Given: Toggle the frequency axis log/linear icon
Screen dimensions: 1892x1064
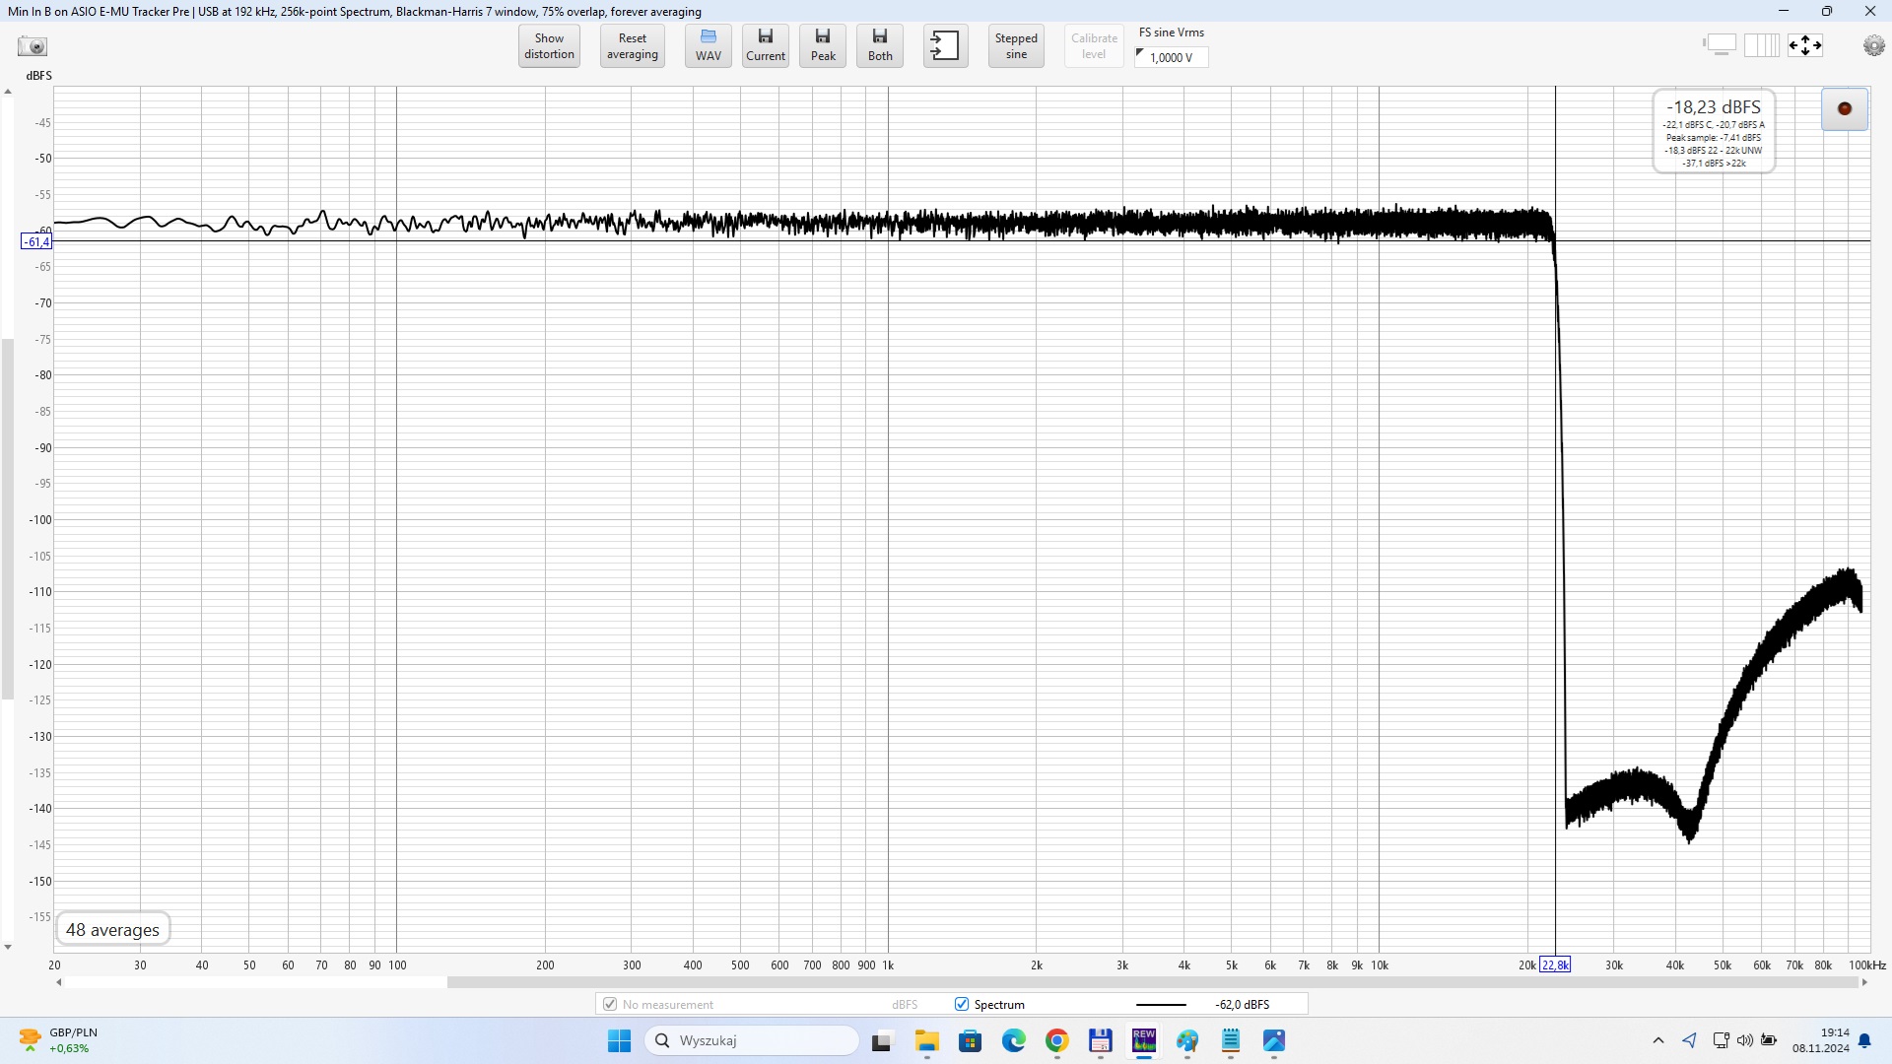Looking at the screenshot, I should point(1762,45).
